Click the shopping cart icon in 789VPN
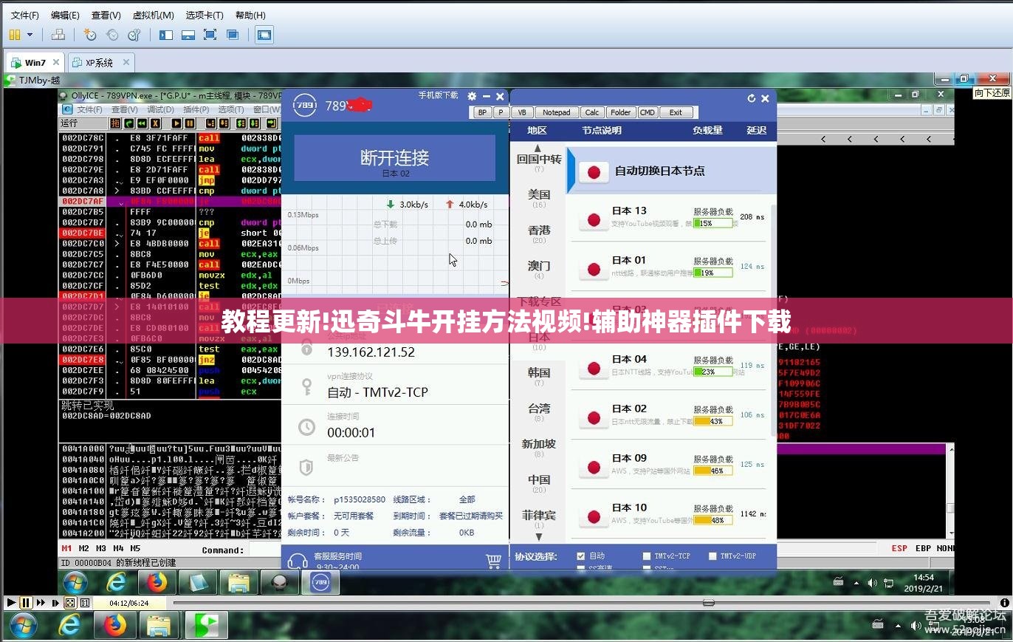 tap(494, 561)
